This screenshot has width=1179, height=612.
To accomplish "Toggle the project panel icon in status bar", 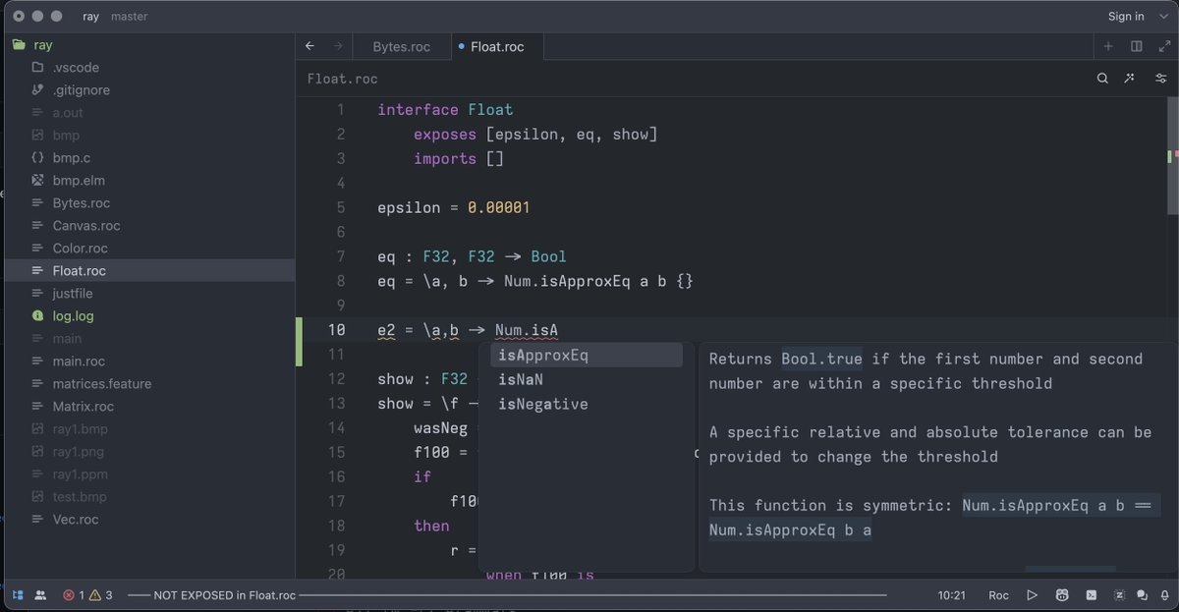I will click(17, 595).
